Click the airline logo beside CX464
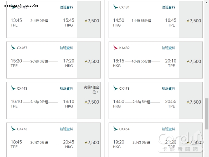The image size is (209, 157). point(115,128)
